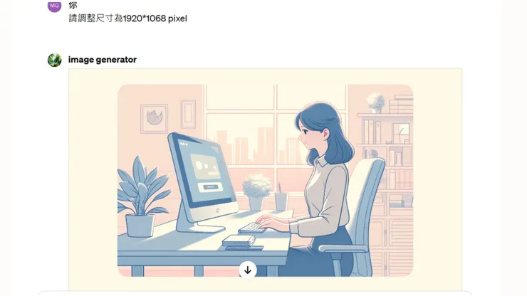This screenshot has width=527, height=296.
Task: Open the image generator name label
Action: coord(102,60)
